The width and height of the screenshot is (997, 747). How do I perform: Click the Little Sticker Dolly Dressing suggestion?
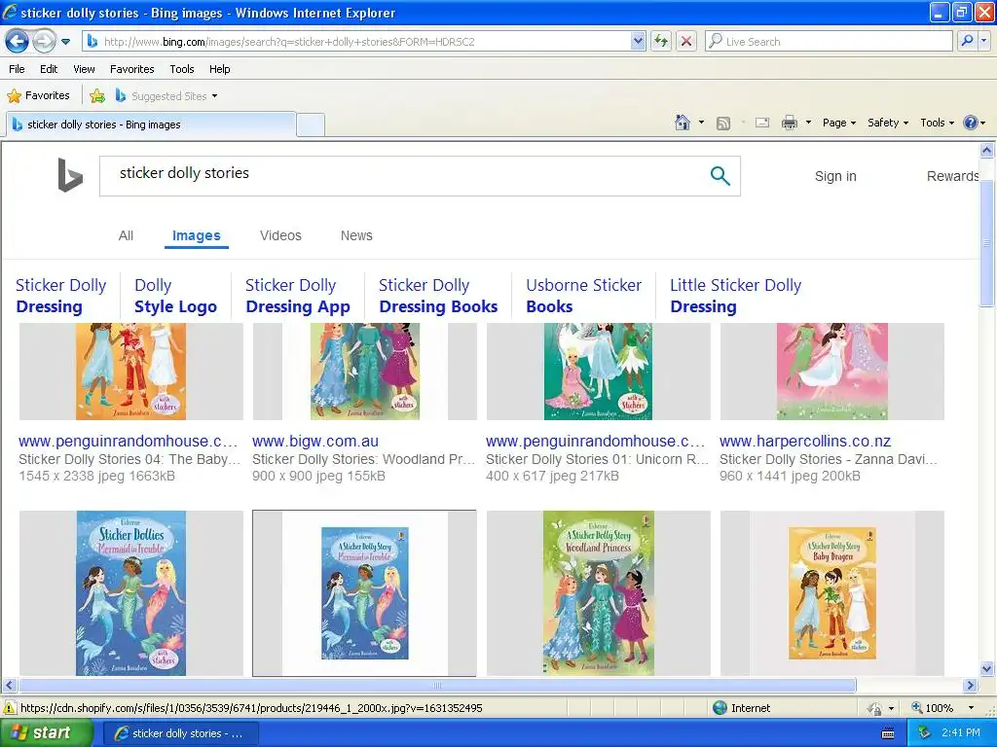tap(736, 296)
